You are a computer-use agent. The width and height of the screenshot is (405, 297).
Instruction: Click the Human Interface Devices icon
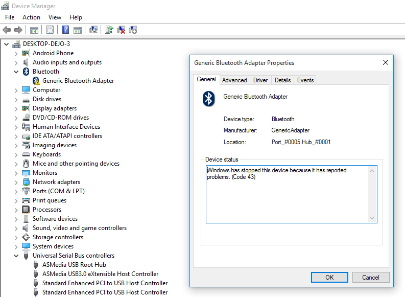click(26, 127)
